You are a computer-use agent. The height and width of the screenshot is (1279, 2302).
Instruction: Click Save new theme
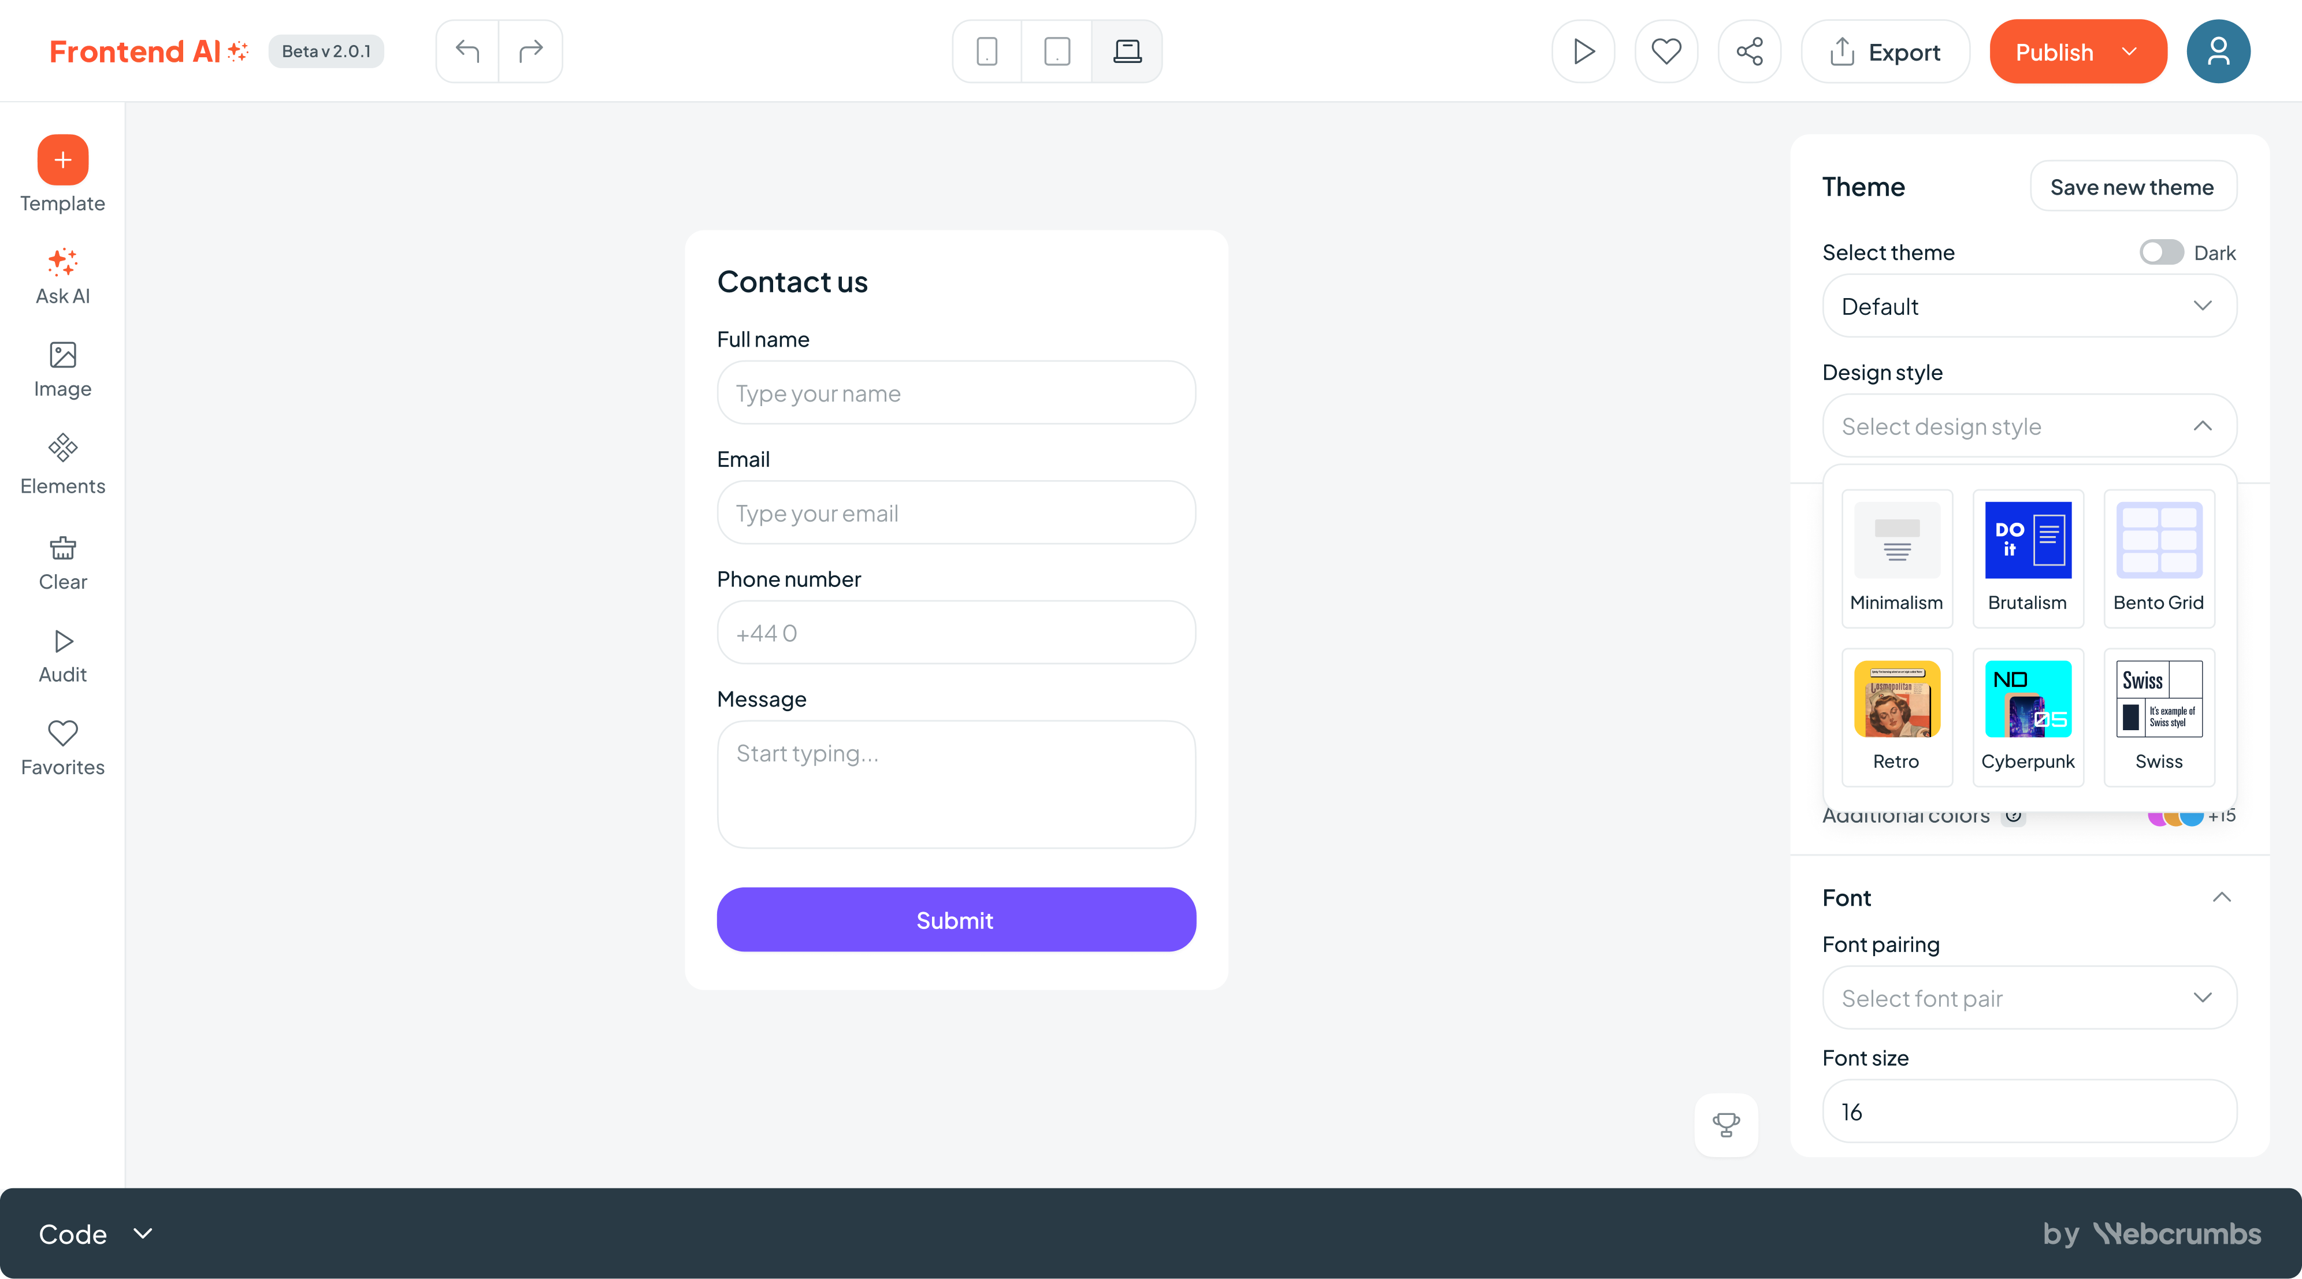point(2133,187)
